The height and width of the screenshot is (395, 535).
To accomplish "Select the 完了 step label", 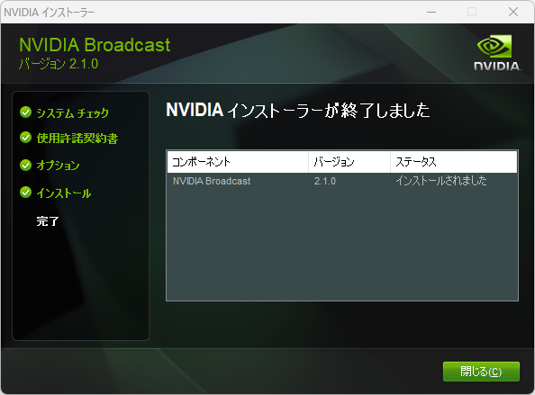I will [x=48, y=221].
